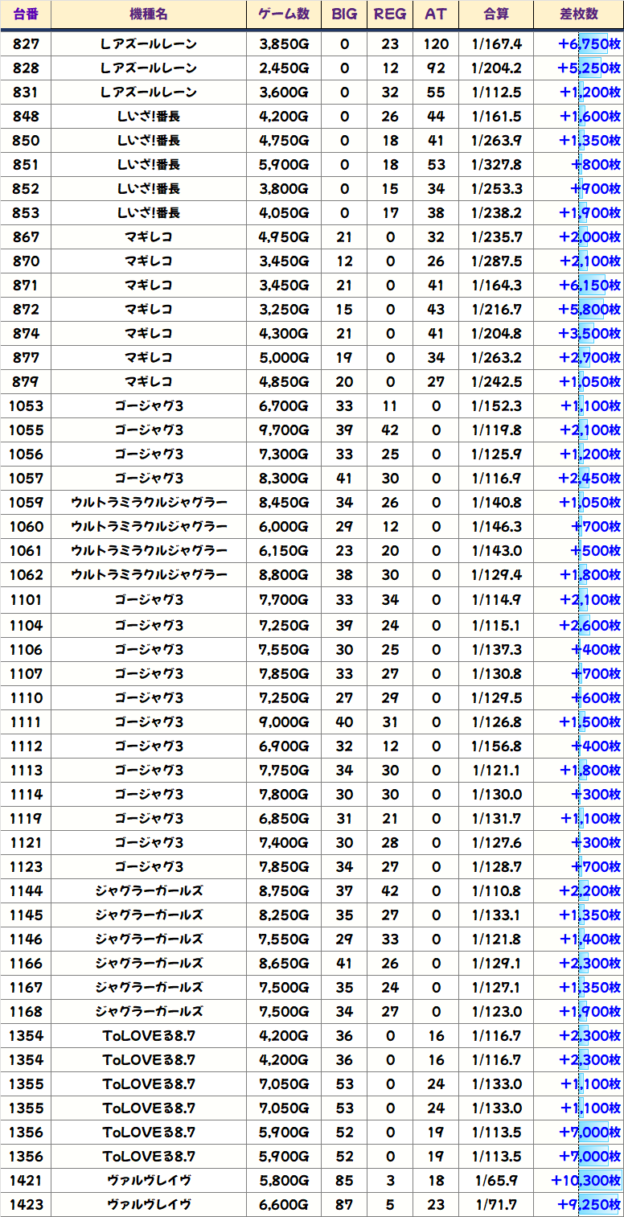Viewport: 624px width, 1217px height.
Task: Click machine number 1144 cell
Action: pos(26,891)
